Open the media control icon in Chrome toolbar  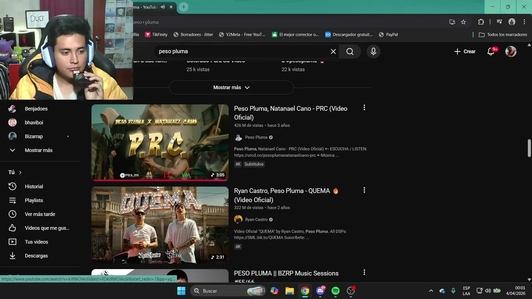(500, 22)
